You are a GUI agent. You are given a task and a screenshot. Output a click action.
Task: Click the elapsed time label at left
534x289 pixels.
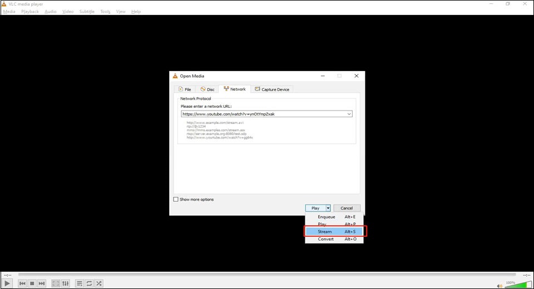point(7,275)
